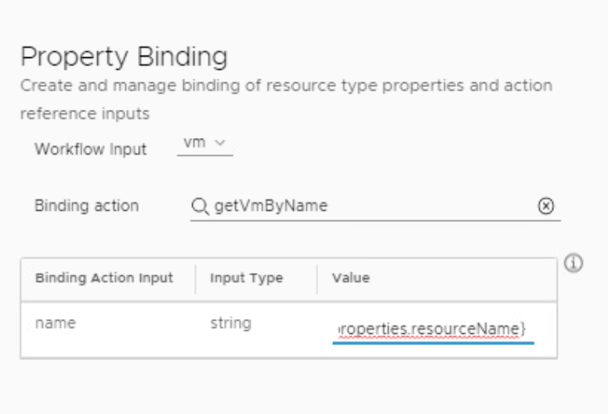The image size is (608, 414).
Task: Click the Binding action label
Action: tap(86, 206)
